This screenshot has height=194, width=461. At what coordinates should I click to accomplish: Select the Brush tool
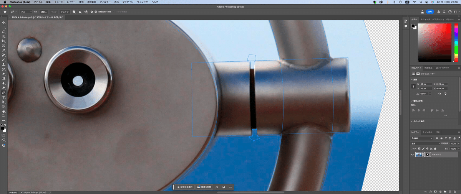[3, 60]
